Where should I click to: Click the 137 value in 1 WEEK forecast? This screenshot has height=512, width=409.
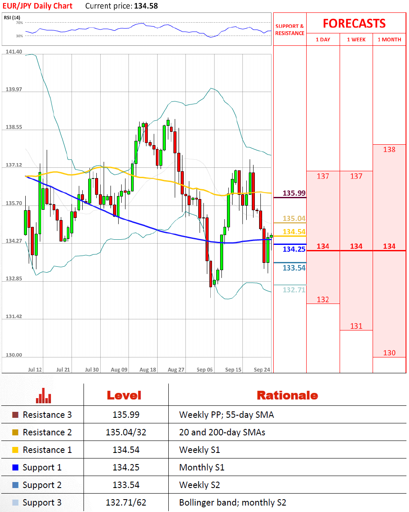pyautogui.click(x=356, y=176)
